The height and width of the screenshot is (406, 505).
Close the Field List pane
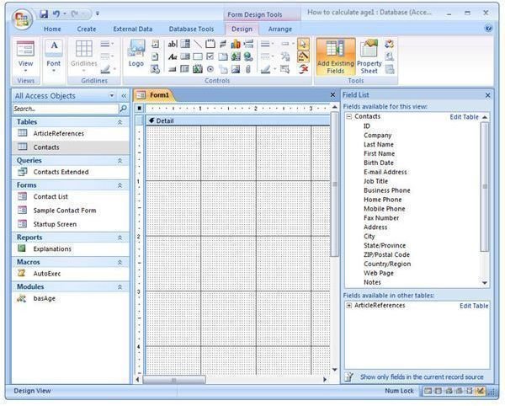(487, 95)
